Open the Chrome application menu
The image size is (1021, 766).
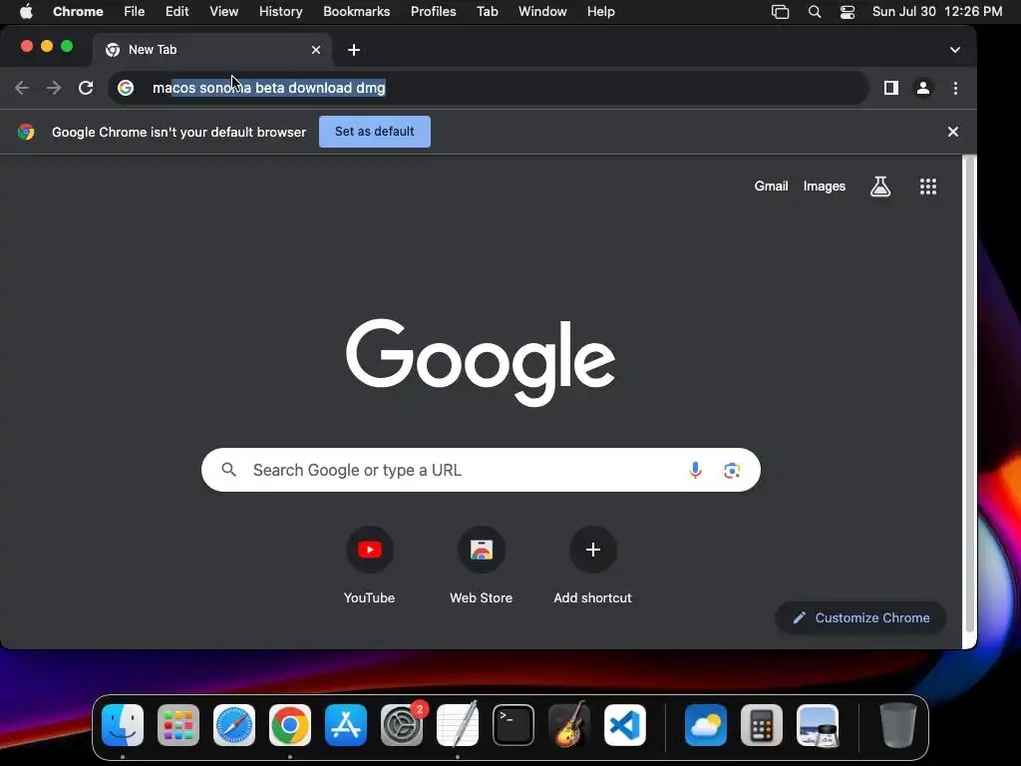tap(78, 12)
